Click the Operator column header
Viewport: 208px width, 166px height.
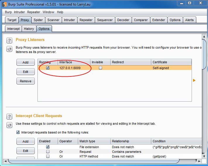68,141
